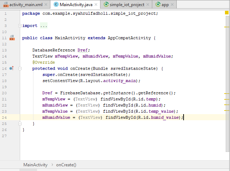Click humid_value on line 24

pyautogui.click(x=165, y=117)
